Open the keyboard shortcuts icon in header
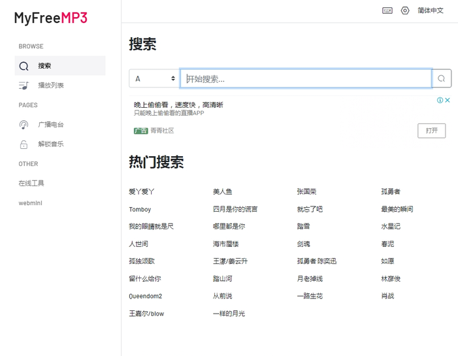Screen dimensions: 458x356 point(387,10)
